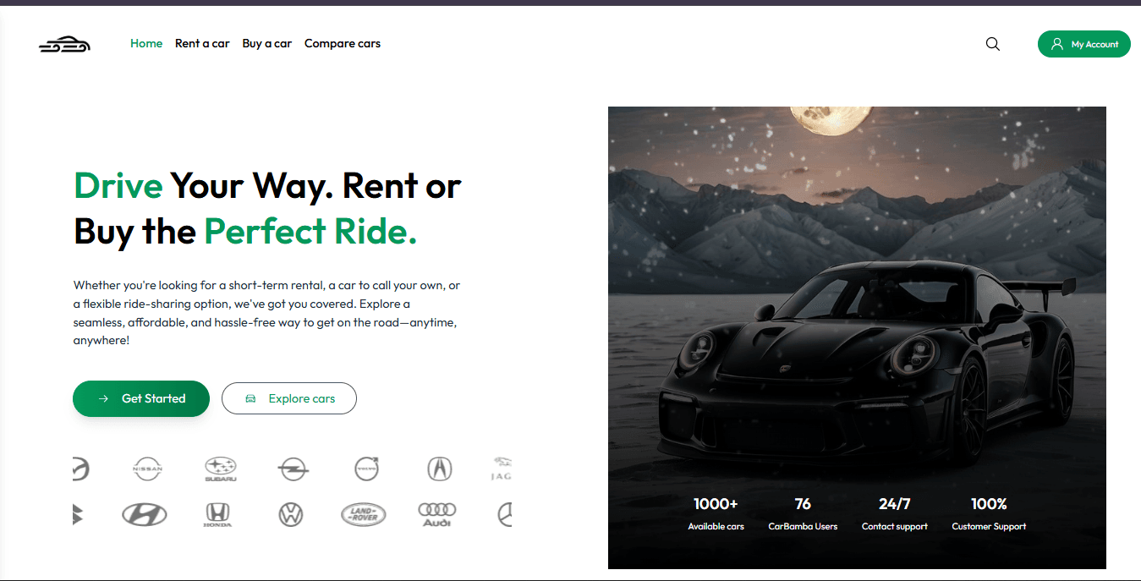This screenshot has width=1141, height=581.
Task: Open the Buy a car page
Action: pyautogui.click(x=267, y=43)
